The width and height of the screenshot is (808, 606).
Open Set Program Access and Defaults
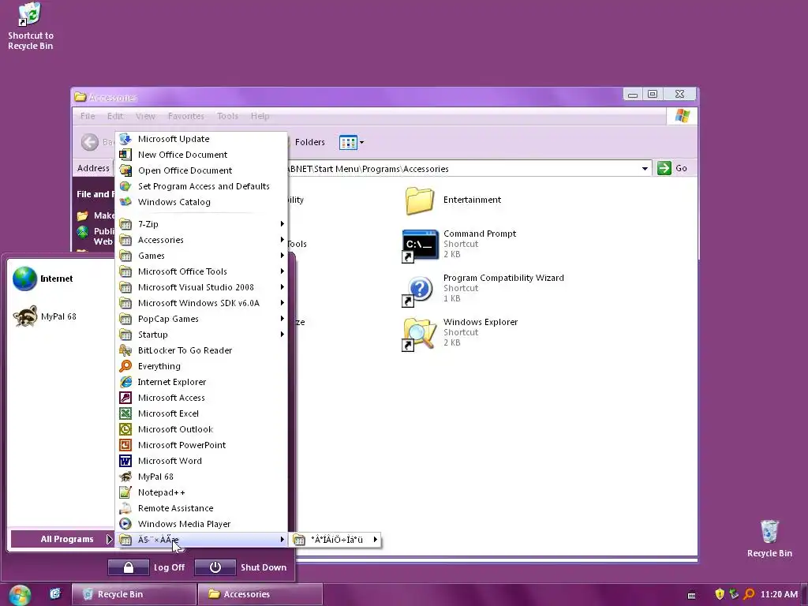(x=201, y=186)
